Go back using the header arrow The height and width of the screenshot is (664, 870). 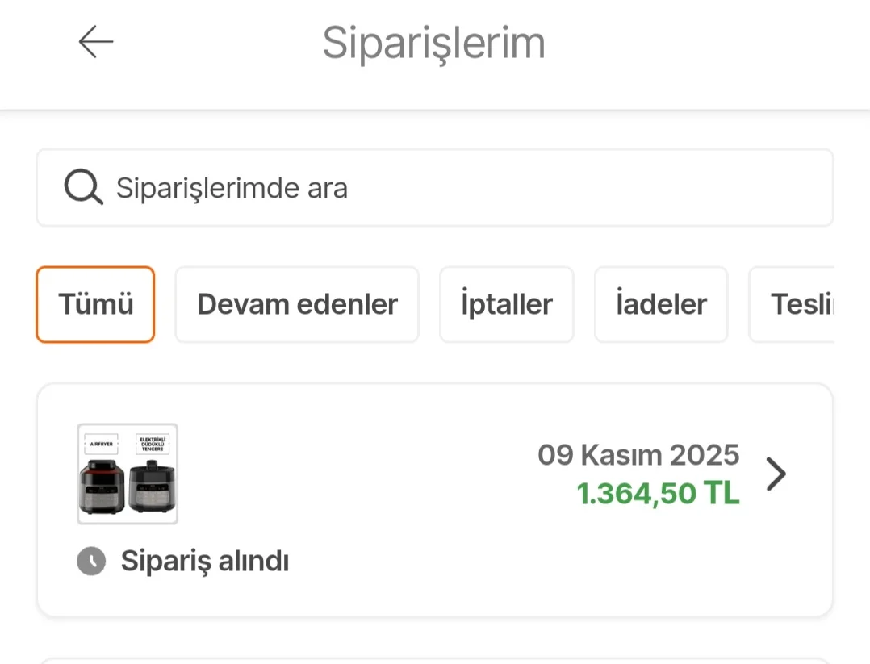point(96,42)
